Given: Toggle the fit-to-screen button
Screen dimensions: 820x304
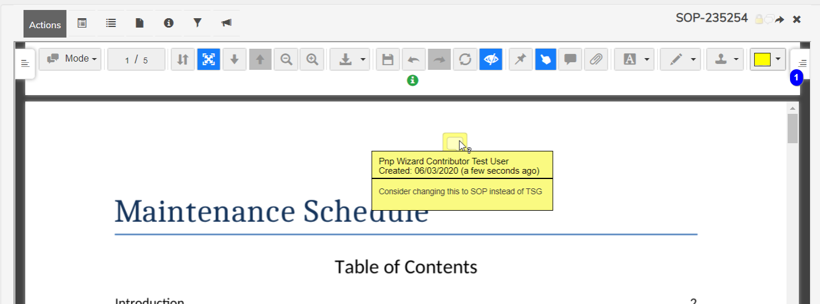Looking at the screenshot, I should 209,59.
